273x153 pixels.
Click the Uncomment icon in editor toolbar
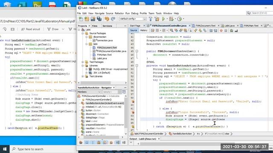[x=236, y=31]
